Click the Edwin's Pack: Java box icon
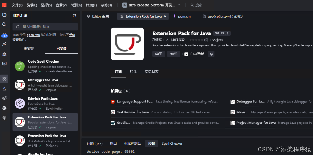The image size is (313, 155). [20, 104]
